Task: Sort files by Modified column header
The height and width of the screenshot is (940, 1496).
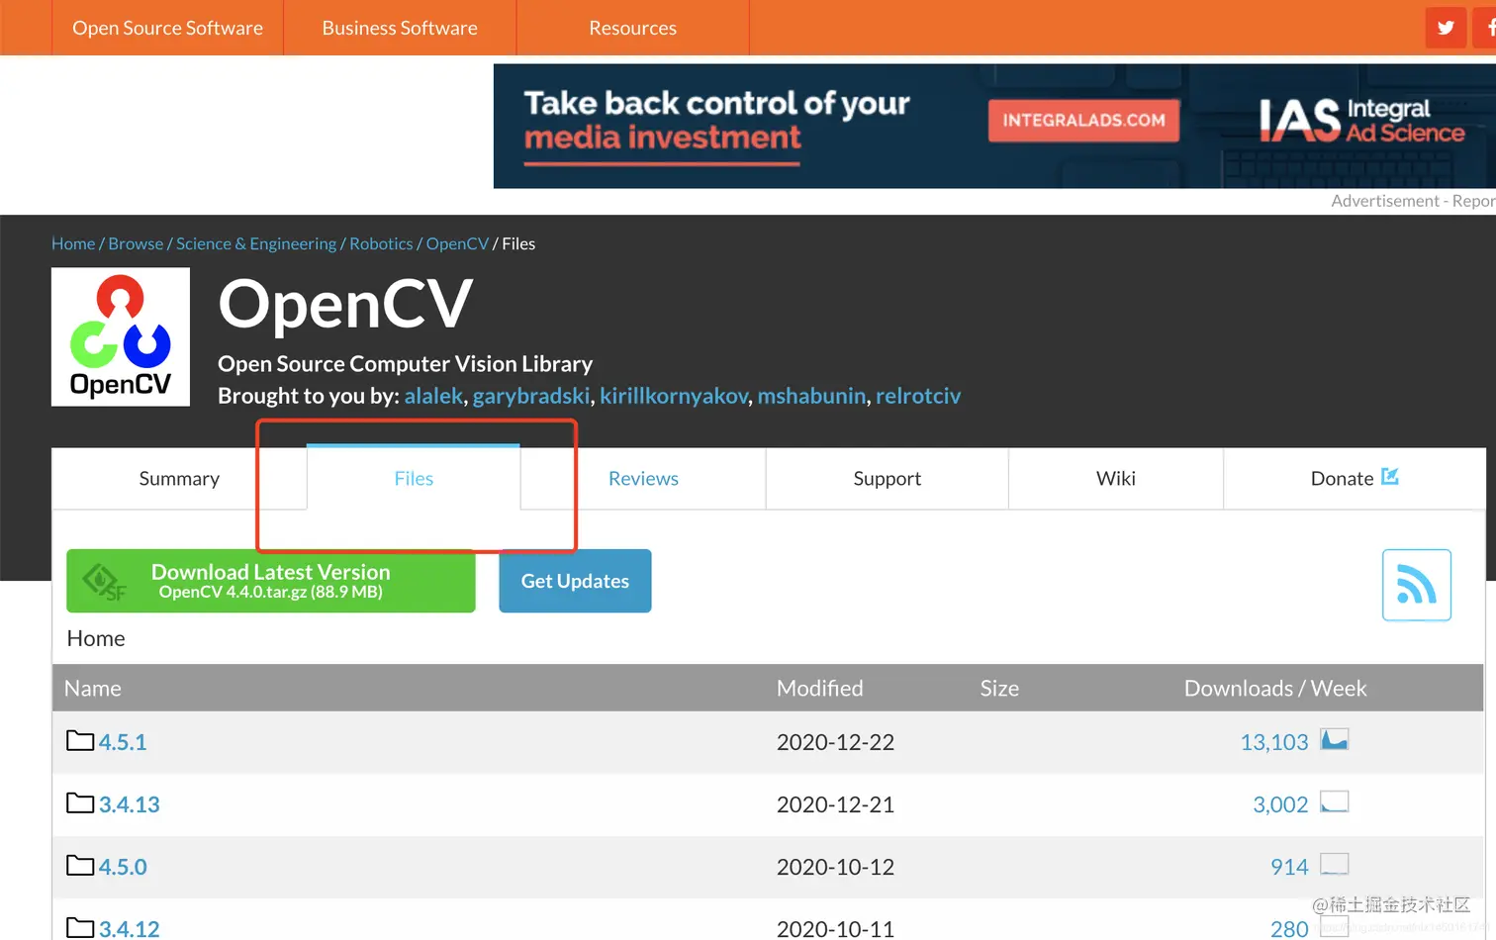Action: click(x=820, y=688)
